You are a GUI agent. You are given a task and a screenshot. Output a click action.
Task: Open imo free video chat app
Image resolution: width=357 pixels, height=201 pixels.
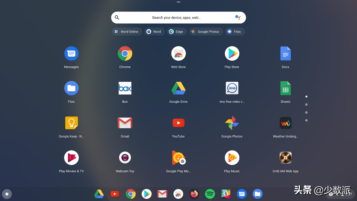[x=232, y=88]
